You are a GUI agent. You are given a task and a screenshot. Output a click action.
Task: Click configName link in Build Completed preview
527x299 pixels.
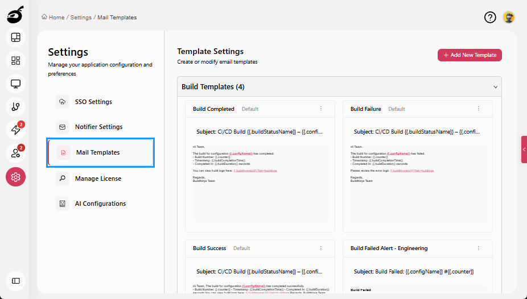coord(241,153)
